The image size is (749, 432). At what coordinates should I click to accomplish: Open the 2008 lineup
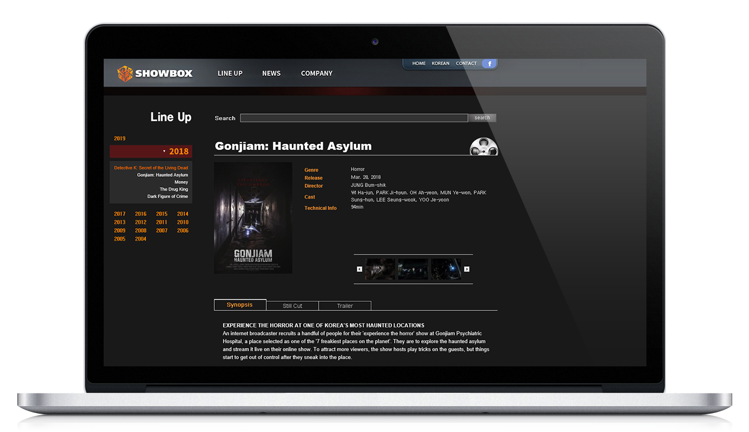coord(141,231)
